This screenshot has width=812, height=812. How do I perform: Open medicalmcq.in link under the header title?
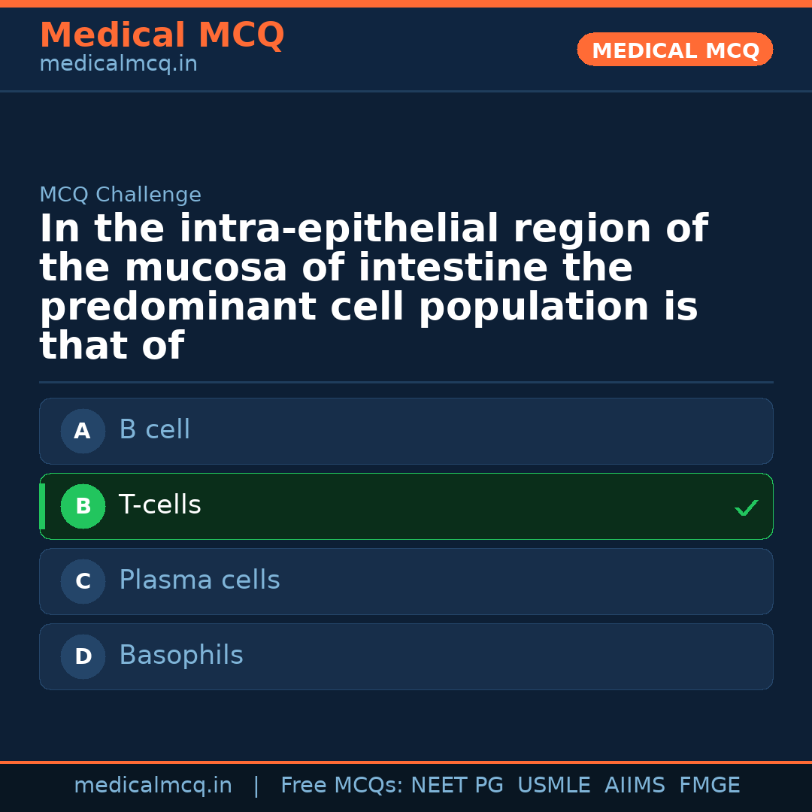[x=118, y=65]
